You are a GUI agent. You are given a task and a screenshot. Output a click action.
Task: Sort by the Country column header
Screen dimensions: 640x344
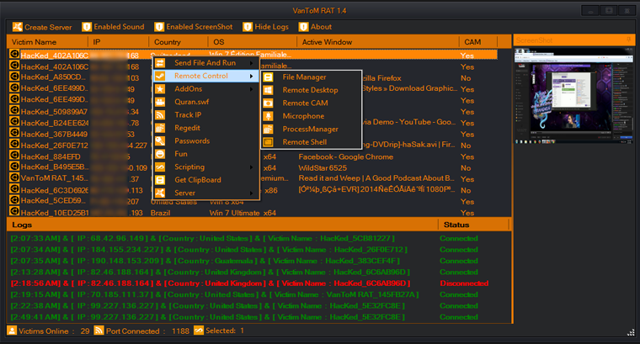tap(179, 42)
